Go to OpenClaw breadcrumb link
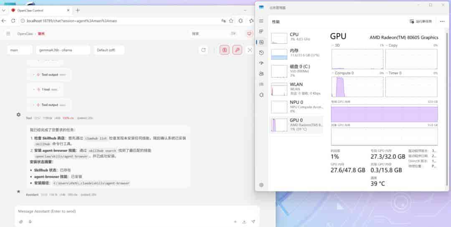 click(25, 34)
